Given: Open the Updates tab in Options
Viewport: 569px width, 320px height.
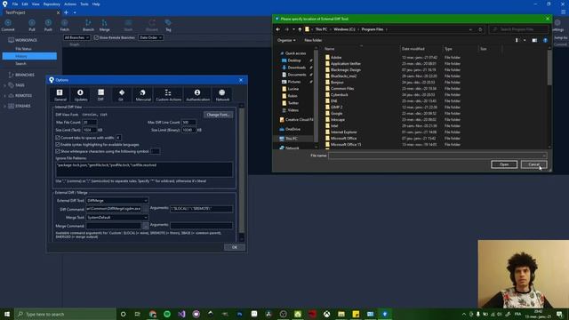Looking at the screenshot, I should pos(81,95).
